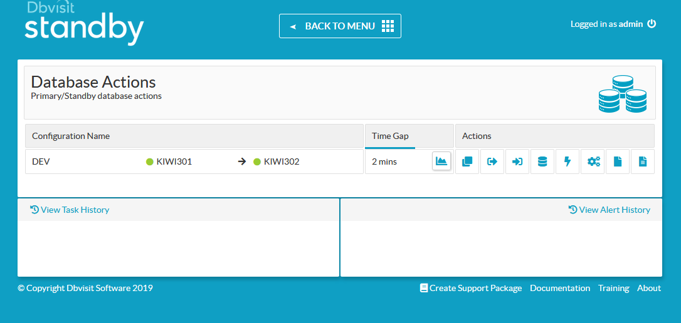Click the book icon beside Create Support Package
The height and width of the screenshot is (323, 681).
click(x=424, y=288)
